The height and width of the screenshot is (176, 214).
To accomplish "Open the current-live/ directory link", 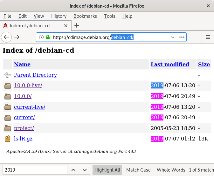I will click(x=30, y=107).
